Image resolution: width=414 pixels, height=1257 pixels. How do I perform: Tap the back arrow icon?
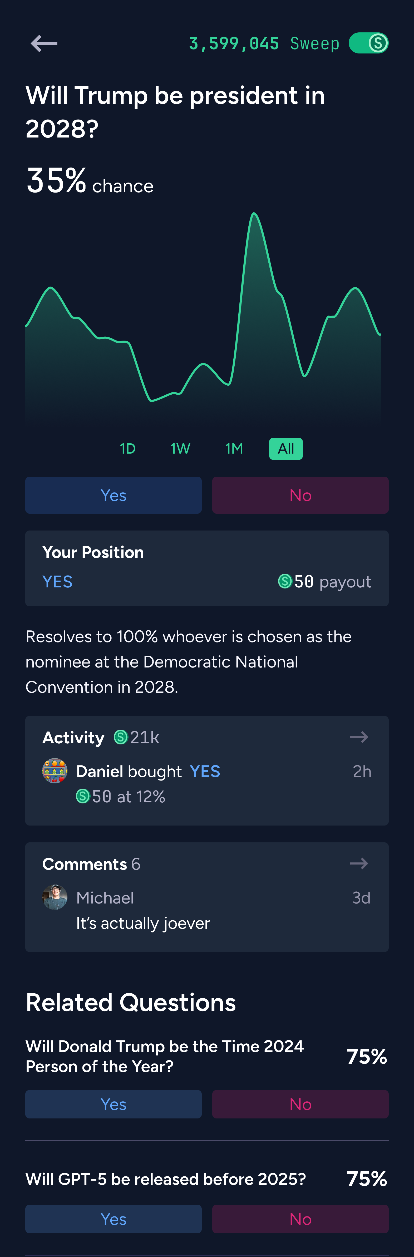(44, 43)
